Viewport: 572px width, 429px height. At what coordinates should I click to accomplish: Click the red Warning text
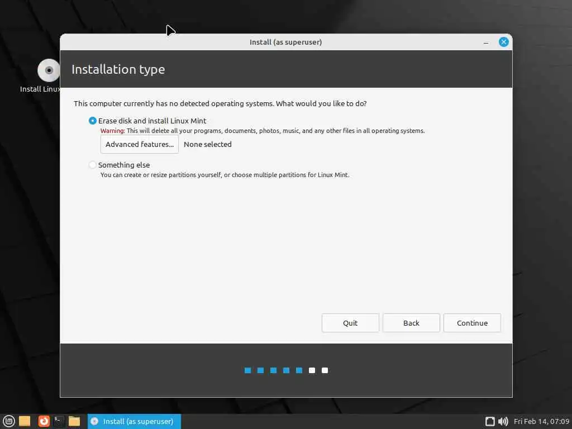click(x=112, y=131)
